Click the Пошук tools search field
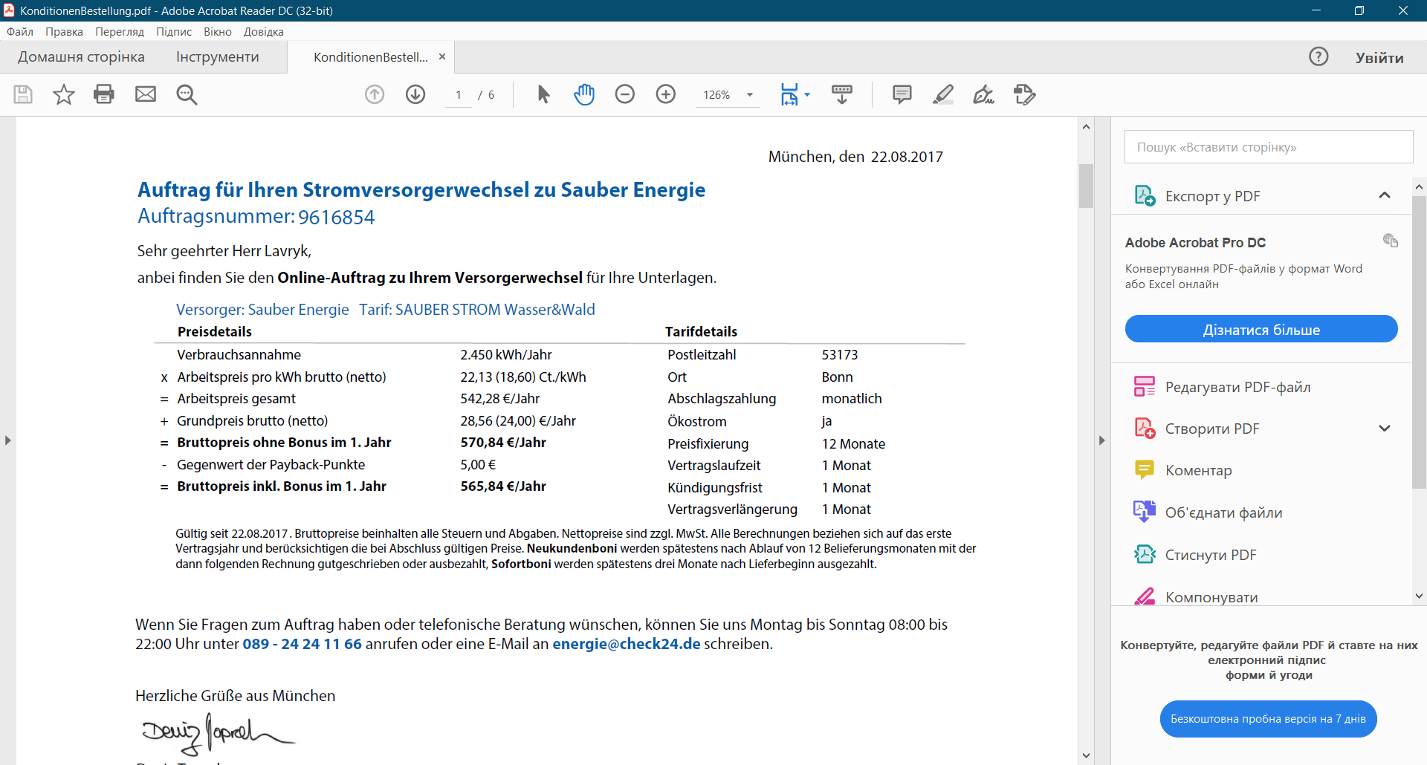 click(1269, 147)
